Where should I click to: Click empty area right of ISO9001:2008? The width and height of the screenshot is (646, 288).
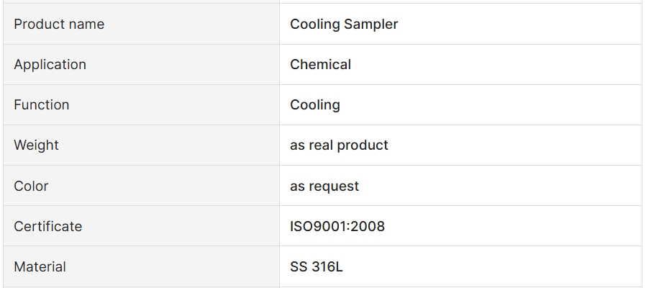513,226
